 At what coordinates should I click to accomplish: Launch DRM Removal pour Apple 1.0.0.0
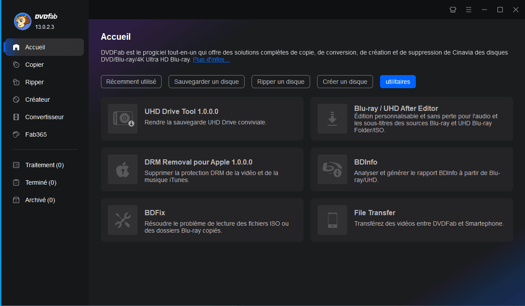click(x=198, y=162)
